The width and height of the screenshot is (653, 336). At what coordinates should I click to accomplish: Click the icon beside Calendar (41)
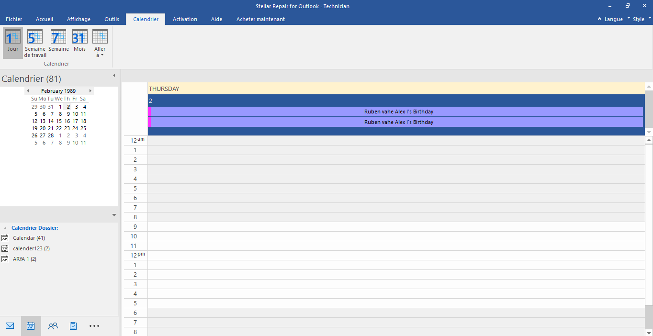pyautogui.click(x=5, y=238)
